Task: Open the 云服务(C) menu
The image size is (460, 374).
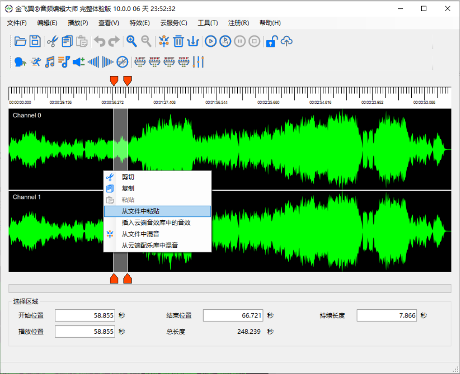Action: (174, 23)
